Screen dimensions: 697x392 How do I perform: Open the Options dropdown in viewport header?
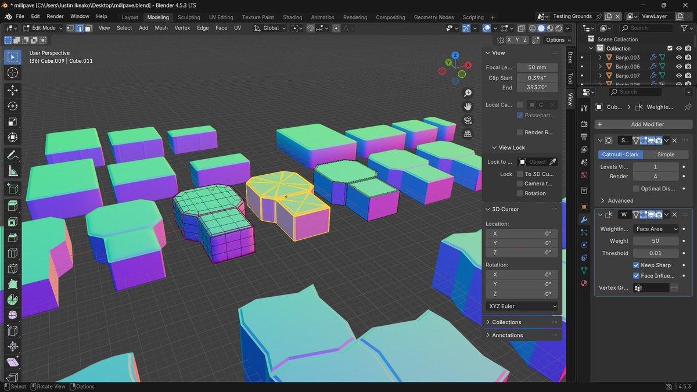tap(558, 39)
